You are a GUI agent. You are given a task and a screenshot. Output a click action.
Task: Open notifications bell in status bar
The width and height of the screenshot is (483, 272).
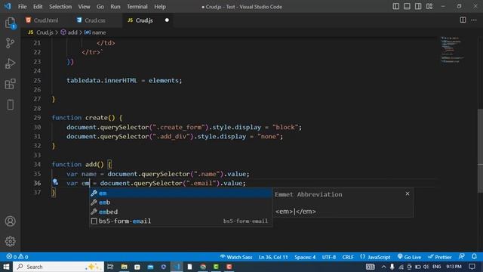[474, 257]
